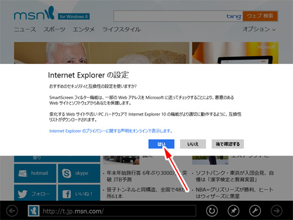Click the main featured photo of the elderly man
This screenshot has width=293, height=220.
pyautogui.click(x=101, y=53)
